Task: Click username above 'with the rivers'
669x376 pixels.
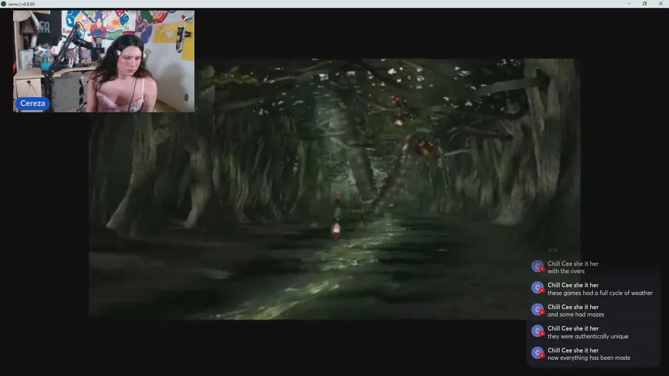Action: 573,264
